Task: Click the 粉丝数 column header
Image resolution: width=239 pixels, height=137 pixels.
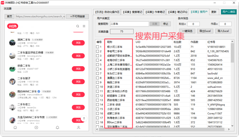Action: pyautogui.click(x=177, y=42)
